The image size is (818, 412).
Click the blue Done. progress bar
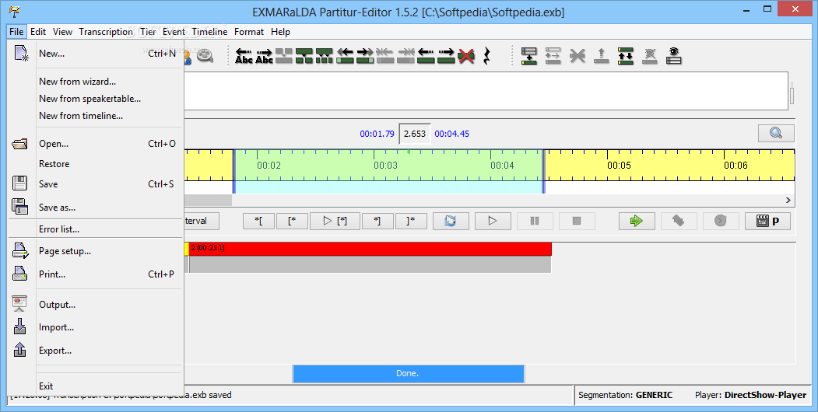(408, 373)
